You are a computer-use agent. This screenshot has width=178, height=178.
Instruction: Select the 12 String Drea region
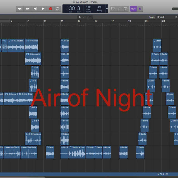[24, 99]
